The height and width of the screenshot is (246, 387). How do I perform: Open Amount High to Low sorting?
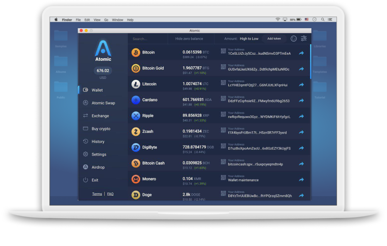click(241, 38)
